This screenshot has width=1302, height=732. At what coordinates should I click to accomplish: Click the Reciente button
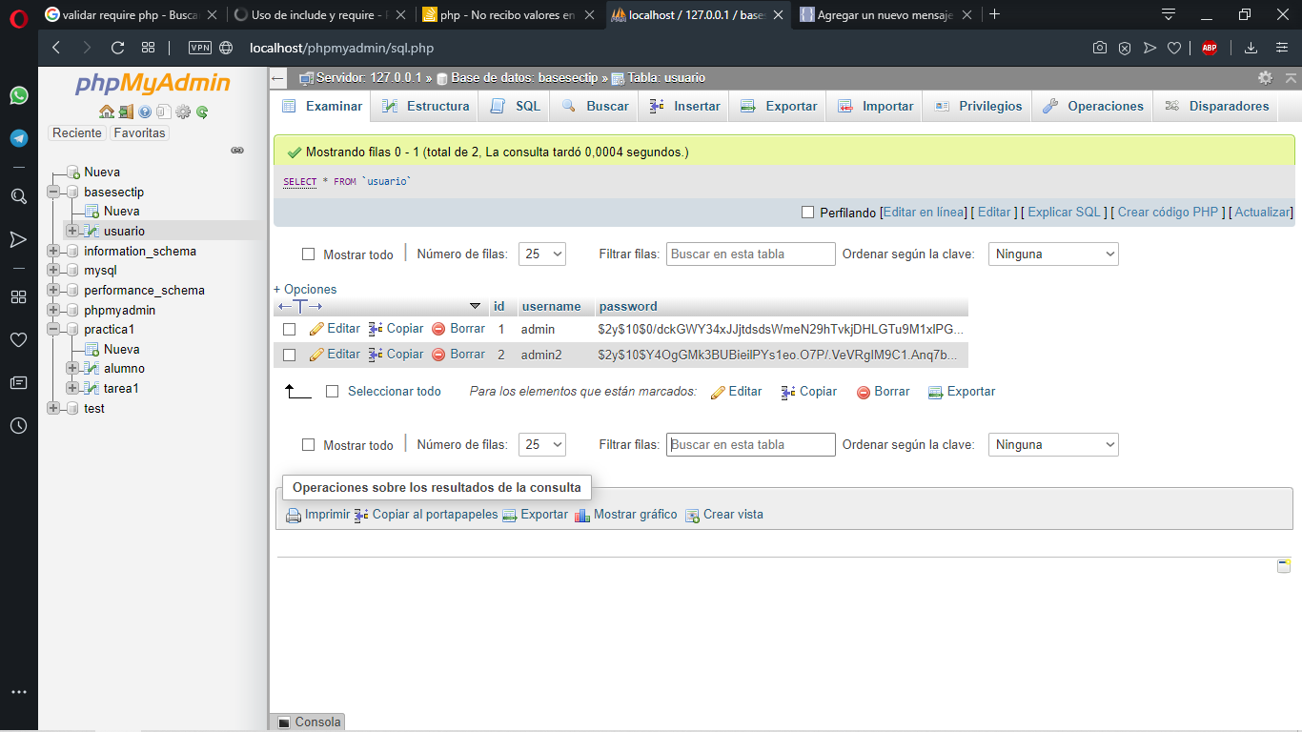pyautogui.click(x=77, y=133)
